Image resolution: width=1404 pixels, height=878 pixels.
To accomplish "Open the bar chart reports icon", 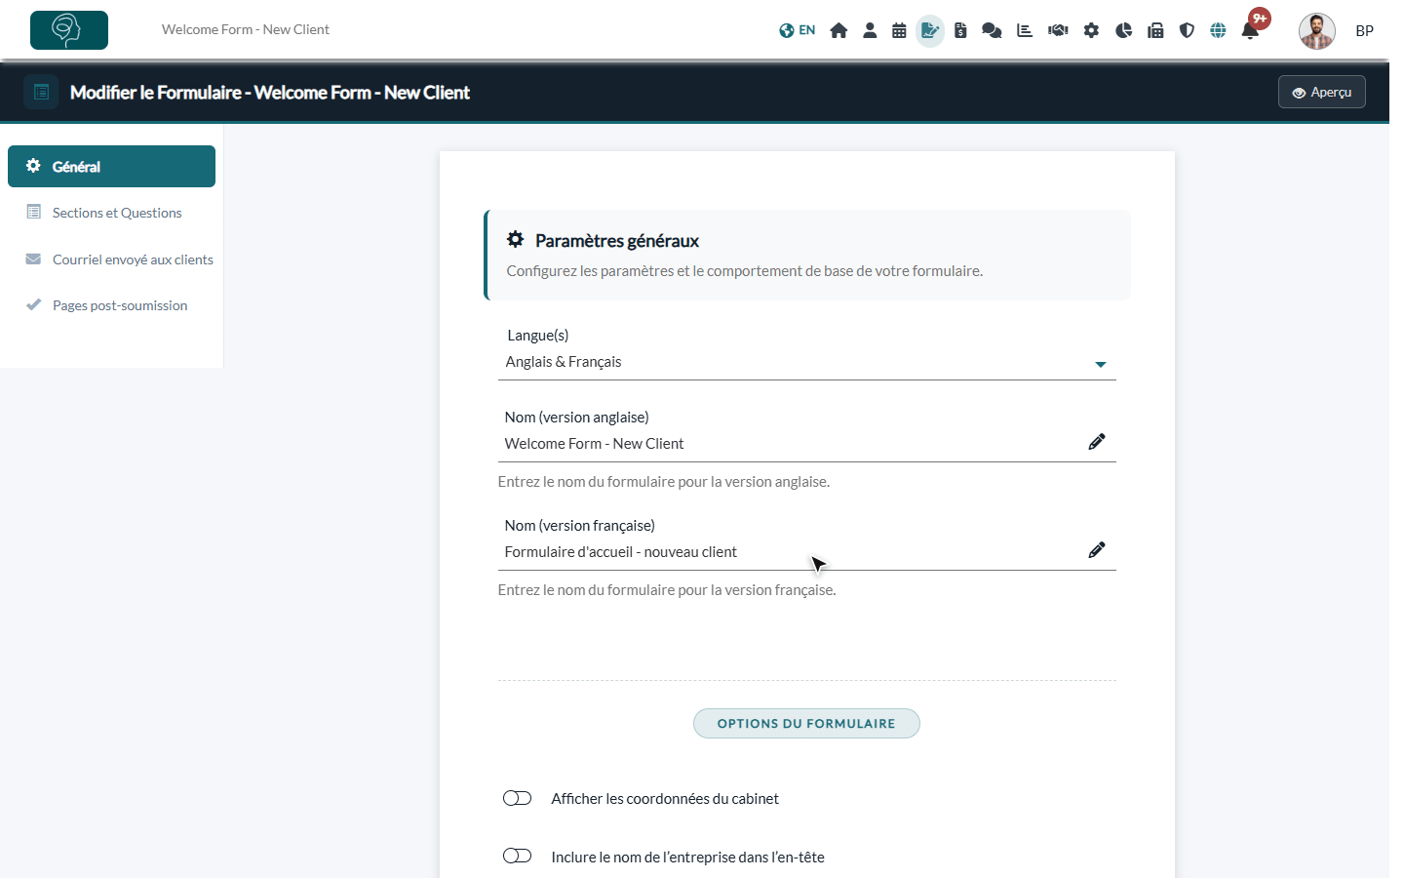I will [1025, 30].
